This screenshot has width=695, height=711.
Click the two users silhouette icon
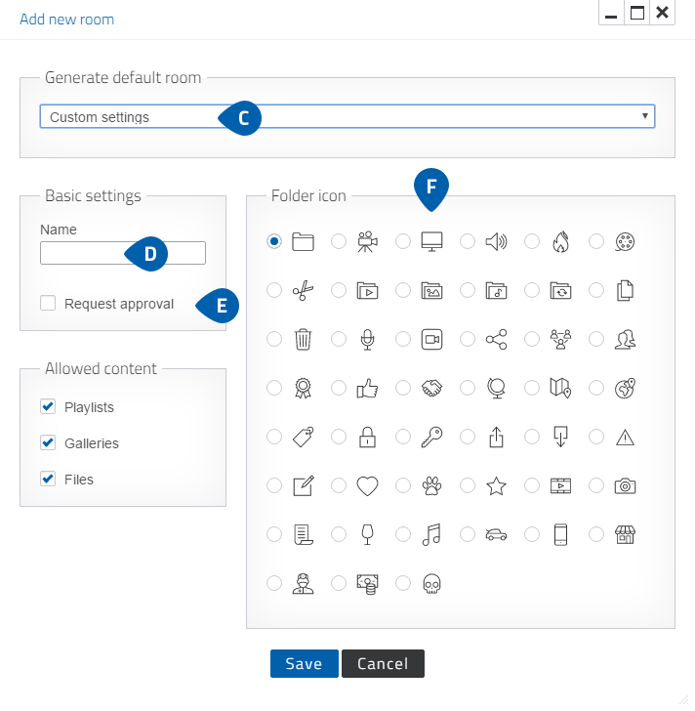point(626,339)
